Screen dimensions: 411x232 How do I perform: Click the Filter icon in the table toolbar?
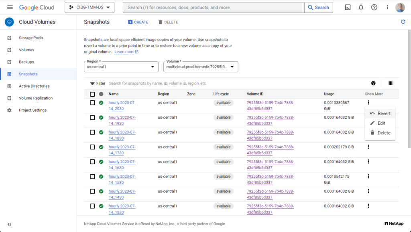tap(92, 83)
